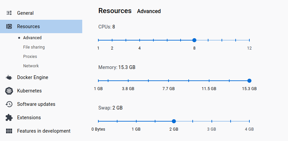288x141 pixels.
Task: Go to Kubernetes settings
Action: (x=30, y=91)
